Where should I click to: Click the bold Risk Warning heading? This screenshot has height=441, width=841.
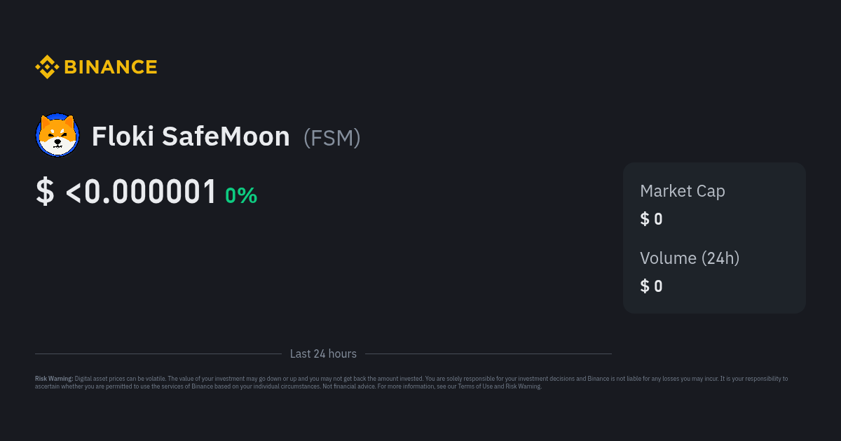tap(54, 379)
